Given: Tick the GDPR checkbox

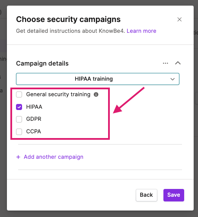Looking at the screenshot, I should click(19, 119).
